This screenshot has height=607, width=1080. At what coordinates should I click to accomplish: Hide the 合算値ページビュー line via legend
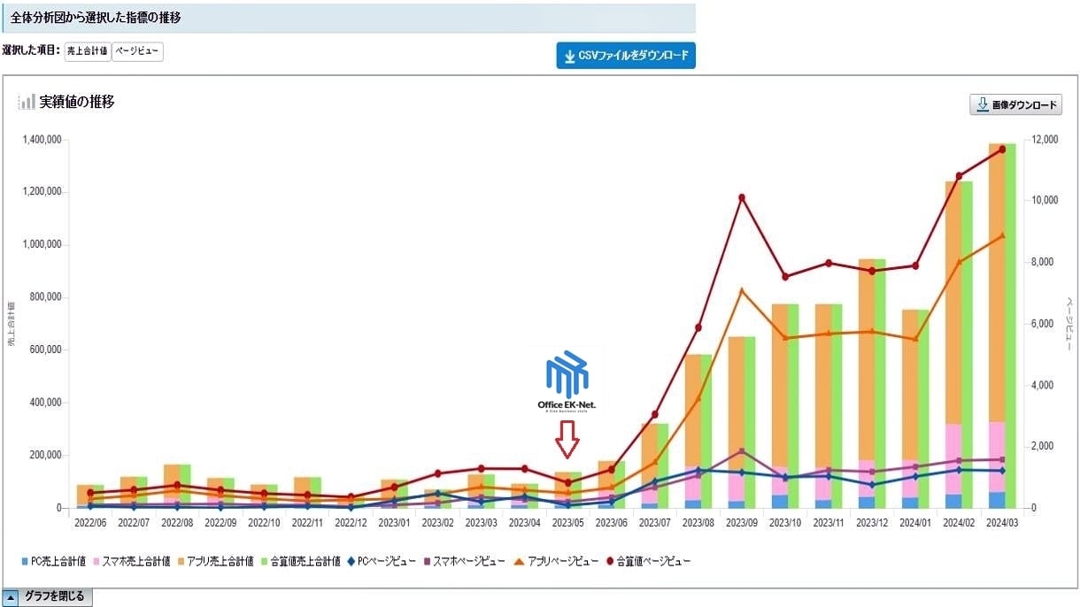coord(649,561)
